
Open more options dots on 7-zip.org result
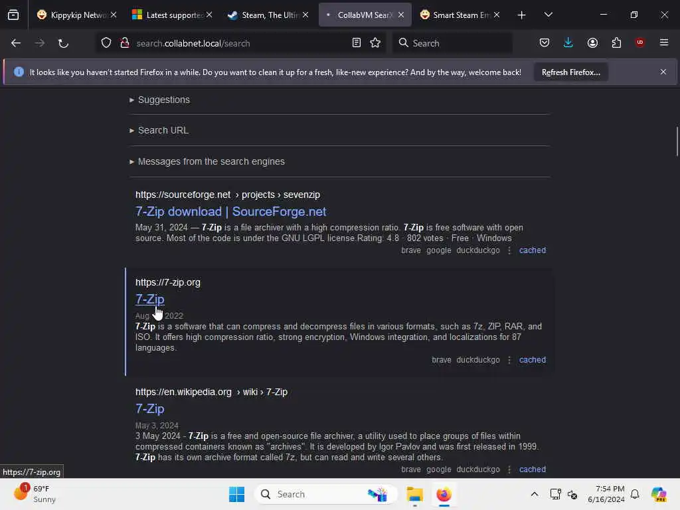pyautogui.click(x=509, y=360)
